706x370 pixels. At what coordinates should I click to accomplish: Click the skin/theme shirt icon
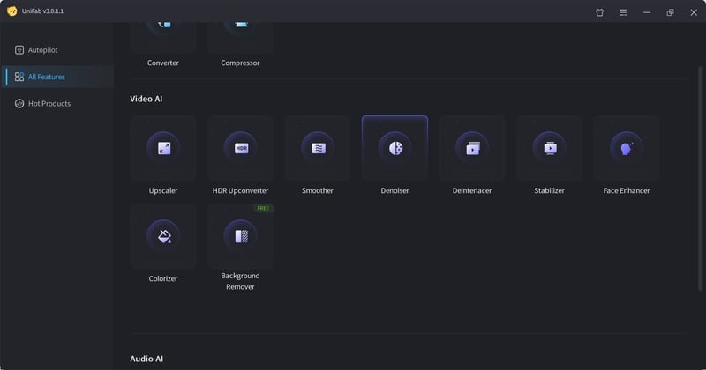600,12
